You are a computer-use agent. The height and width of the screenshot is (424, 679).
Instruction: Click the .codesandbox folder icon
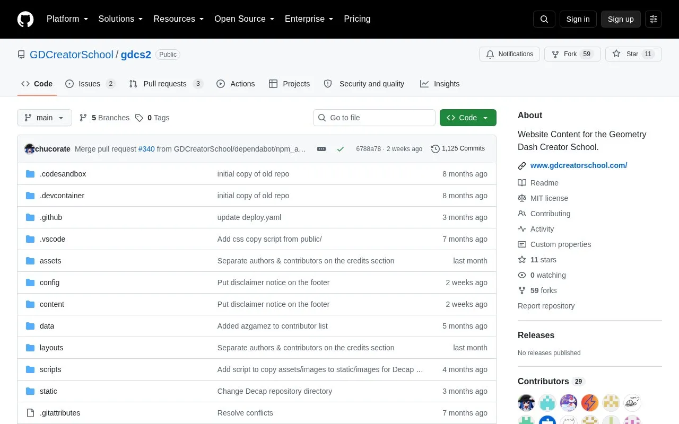coord(30,174)
